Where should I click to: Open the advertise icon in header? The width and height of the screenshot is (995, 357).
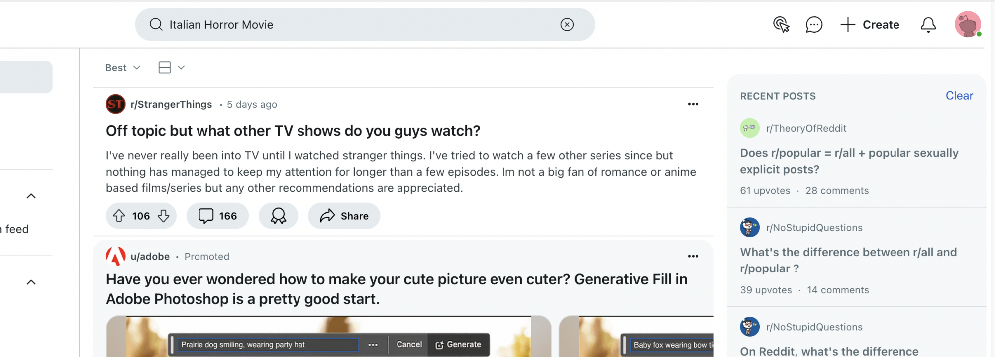[781, 24]
